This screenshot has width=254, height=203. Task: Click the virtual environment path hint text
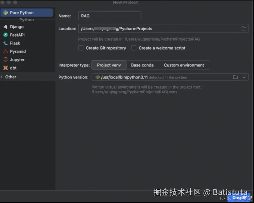point(146,90)
